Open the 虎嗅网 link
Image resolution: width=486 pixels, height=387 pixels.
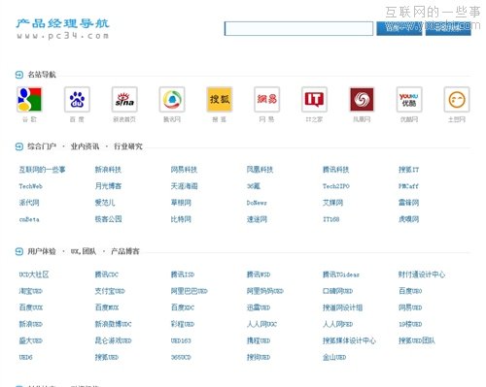point(408,219)
